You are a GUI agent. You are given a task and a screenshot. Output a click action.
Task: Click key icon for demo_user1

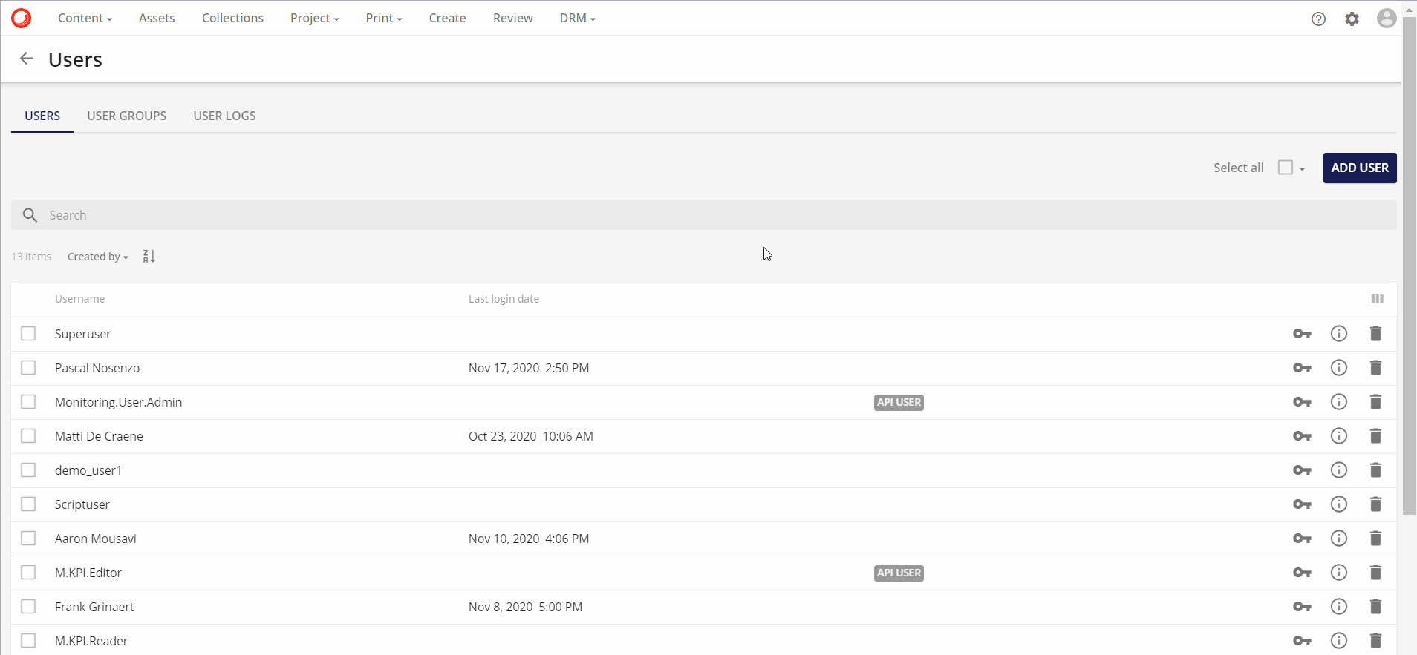click(x=1302, y=470)
